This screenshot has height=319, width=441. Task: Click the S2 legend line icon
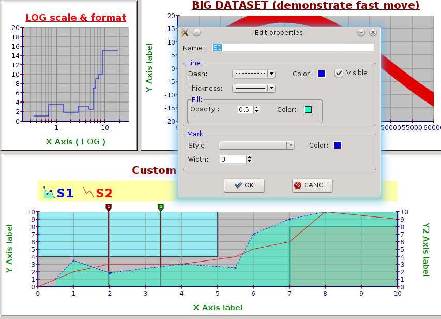click(89, 193)
